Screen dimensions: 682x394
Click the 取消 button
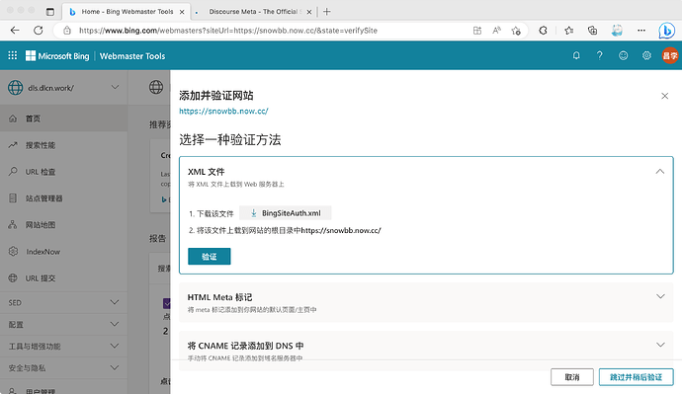click(572, 377)
